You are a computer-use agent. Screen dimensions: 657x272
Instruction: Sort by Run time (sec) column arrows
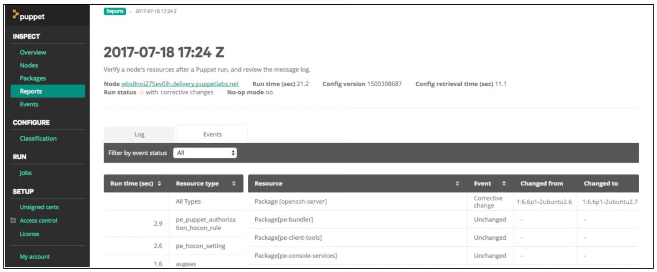160,184
